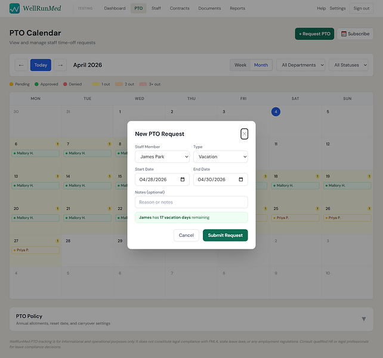Open the All Departments filter dropdown
The height and width of the screenshot is (358, 383).
click(x=301, y=65)
